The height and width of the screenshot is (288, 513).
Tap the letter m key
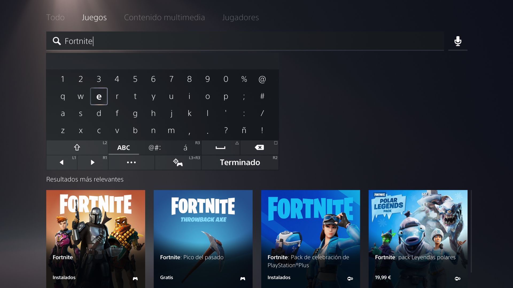point(171,130)
